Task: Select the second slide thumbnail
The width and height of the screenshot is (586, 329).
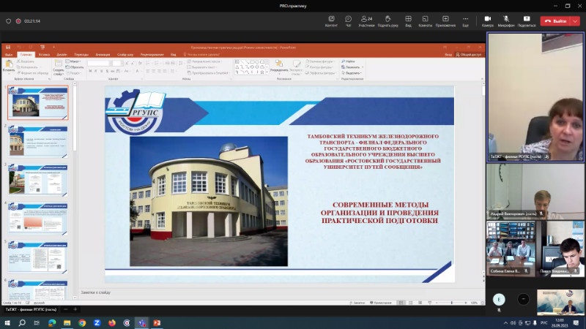Action: click(38, 141)
